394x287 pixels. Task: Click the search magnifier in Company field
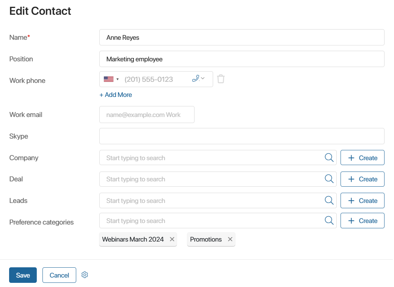tap(329, 158)
